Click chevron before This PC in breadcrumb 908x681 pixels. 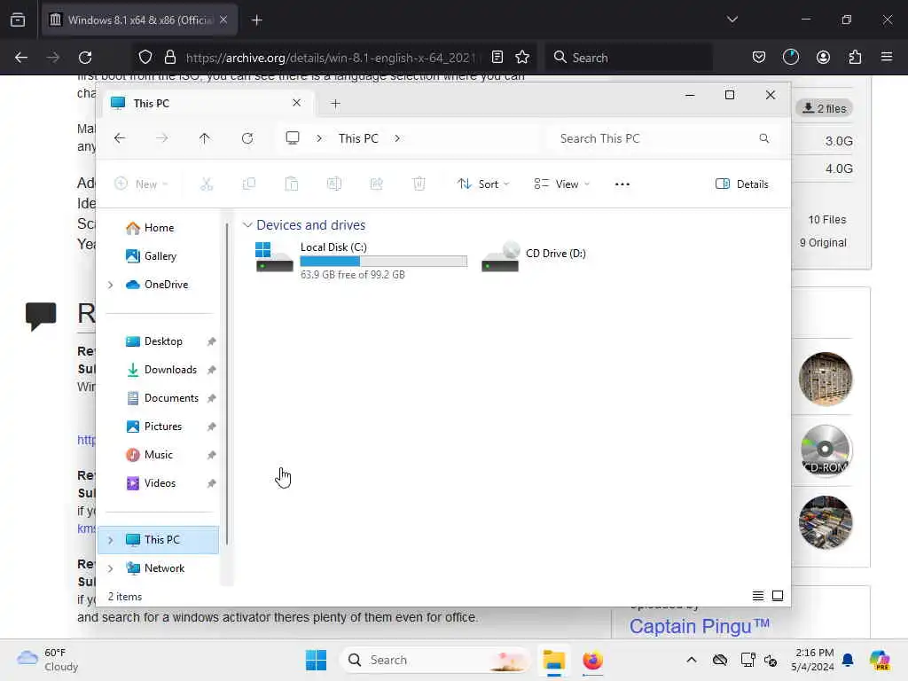tap(319, 138)
